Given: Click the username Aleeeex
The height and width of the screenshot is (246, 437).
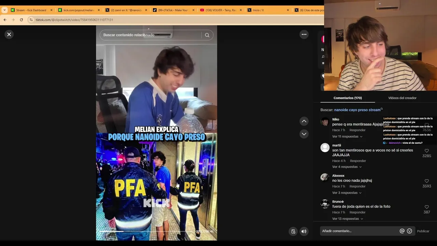Looking at the screenshot, I should [x=338, y=176].
